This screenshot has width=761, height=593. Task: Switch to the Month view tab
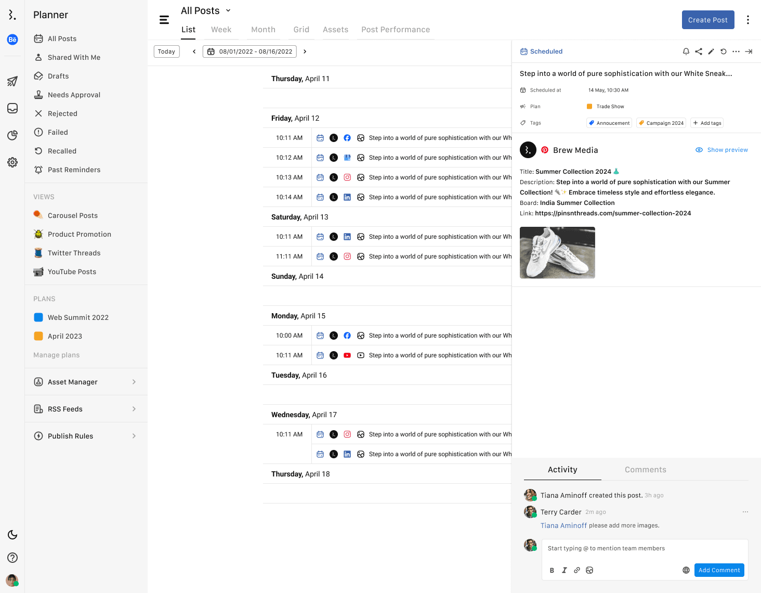tap(263, 30)
